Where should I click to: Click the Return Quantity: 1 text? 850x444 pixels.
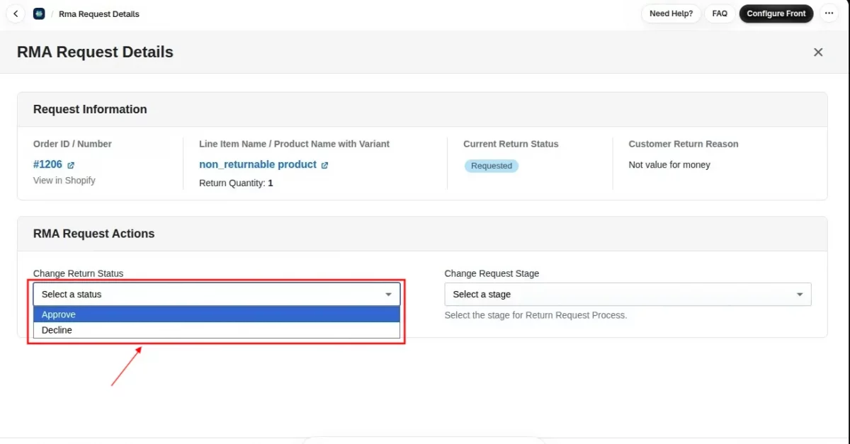pos(236,183)
